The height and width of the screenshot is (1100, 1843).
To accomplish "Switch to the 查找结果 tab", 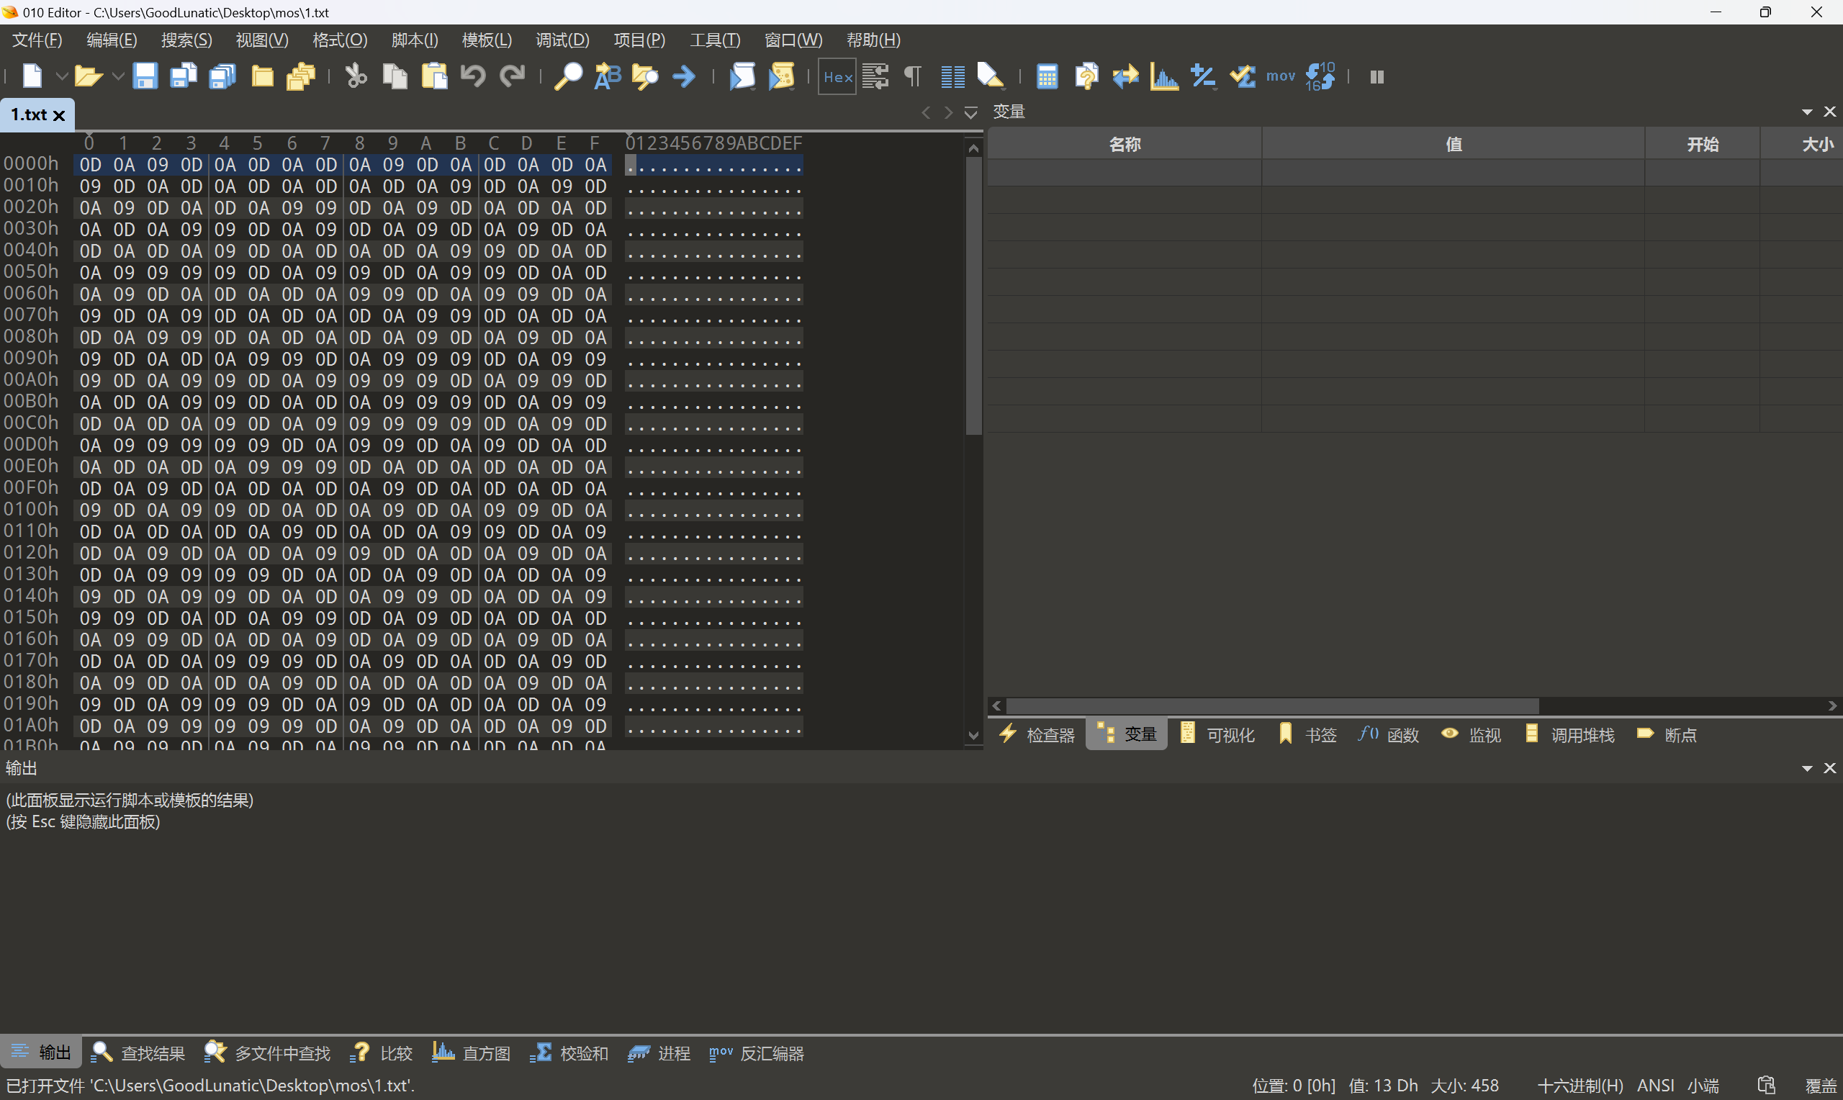I will [x=138, y=1052].
